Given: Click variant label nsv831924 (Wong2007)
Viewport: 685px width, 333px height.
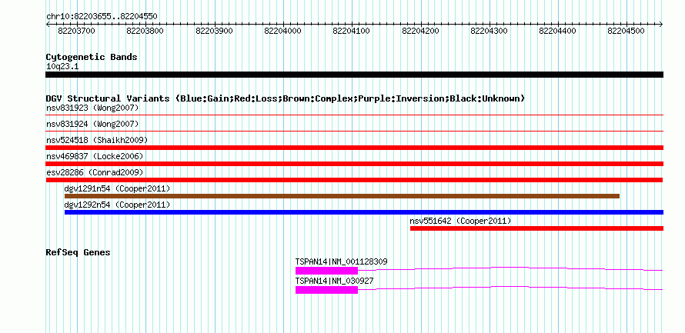Looking at the screenshot, I should point(92,125).
